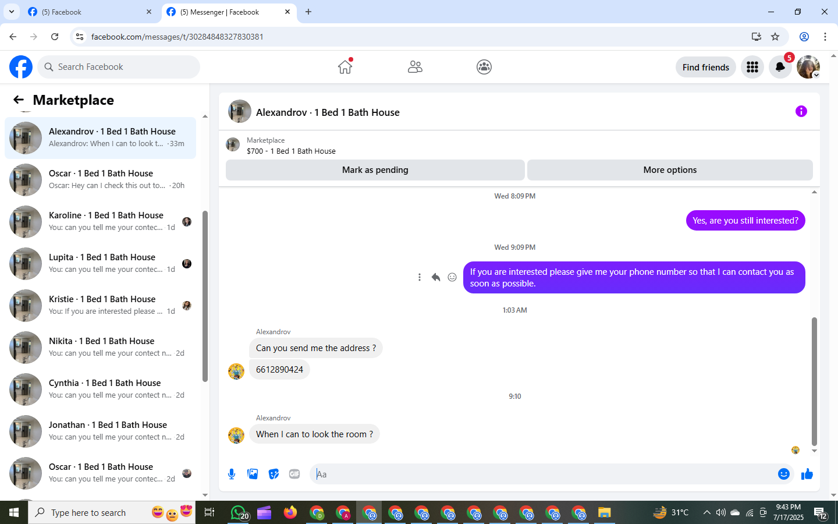Launch Firefox from the taskbar
The height and width of the screenshot is (524, 838).
(x=290, y=513)
